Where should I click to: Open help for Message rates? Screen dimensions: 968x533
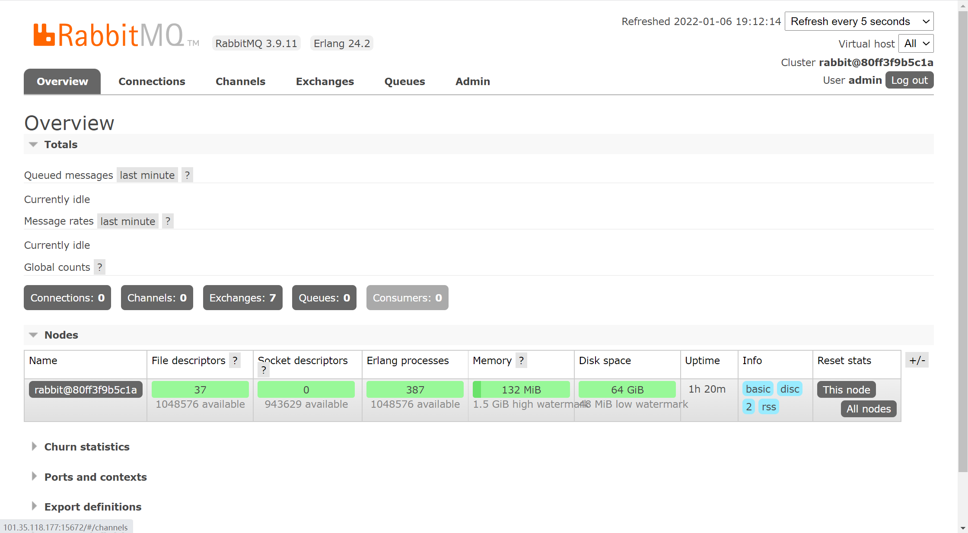[x=168, y=221]
